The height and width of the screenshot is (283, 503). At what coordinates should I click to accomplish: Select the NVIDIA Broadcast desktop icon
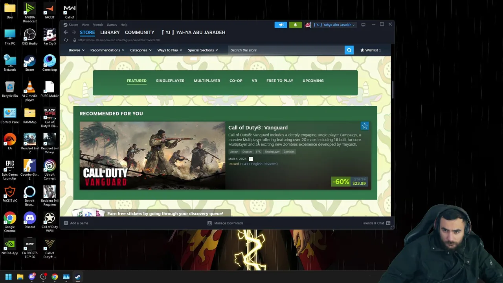coord(29,13)
